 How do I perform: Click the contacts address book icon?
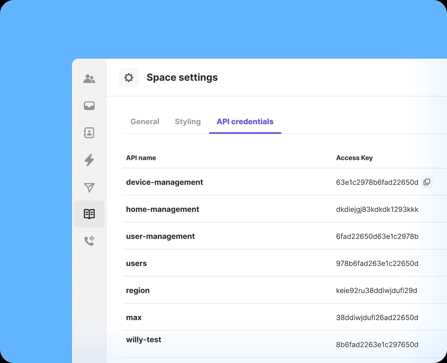[x=89, y=133]
